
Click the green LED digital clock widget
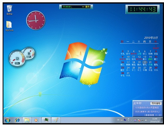(x=142, y=9)
